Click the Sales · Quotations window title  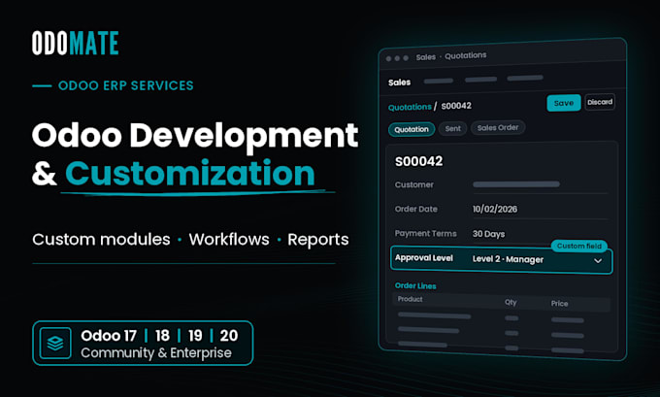[451, 56]
